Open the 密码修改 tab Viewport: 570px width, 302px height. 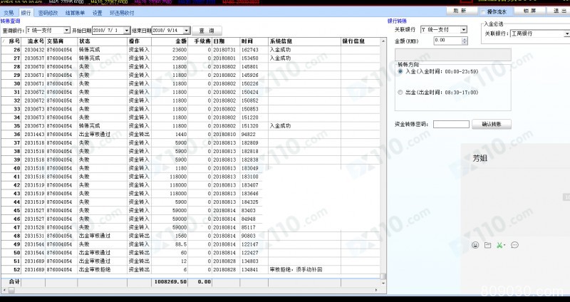[48, 13]
